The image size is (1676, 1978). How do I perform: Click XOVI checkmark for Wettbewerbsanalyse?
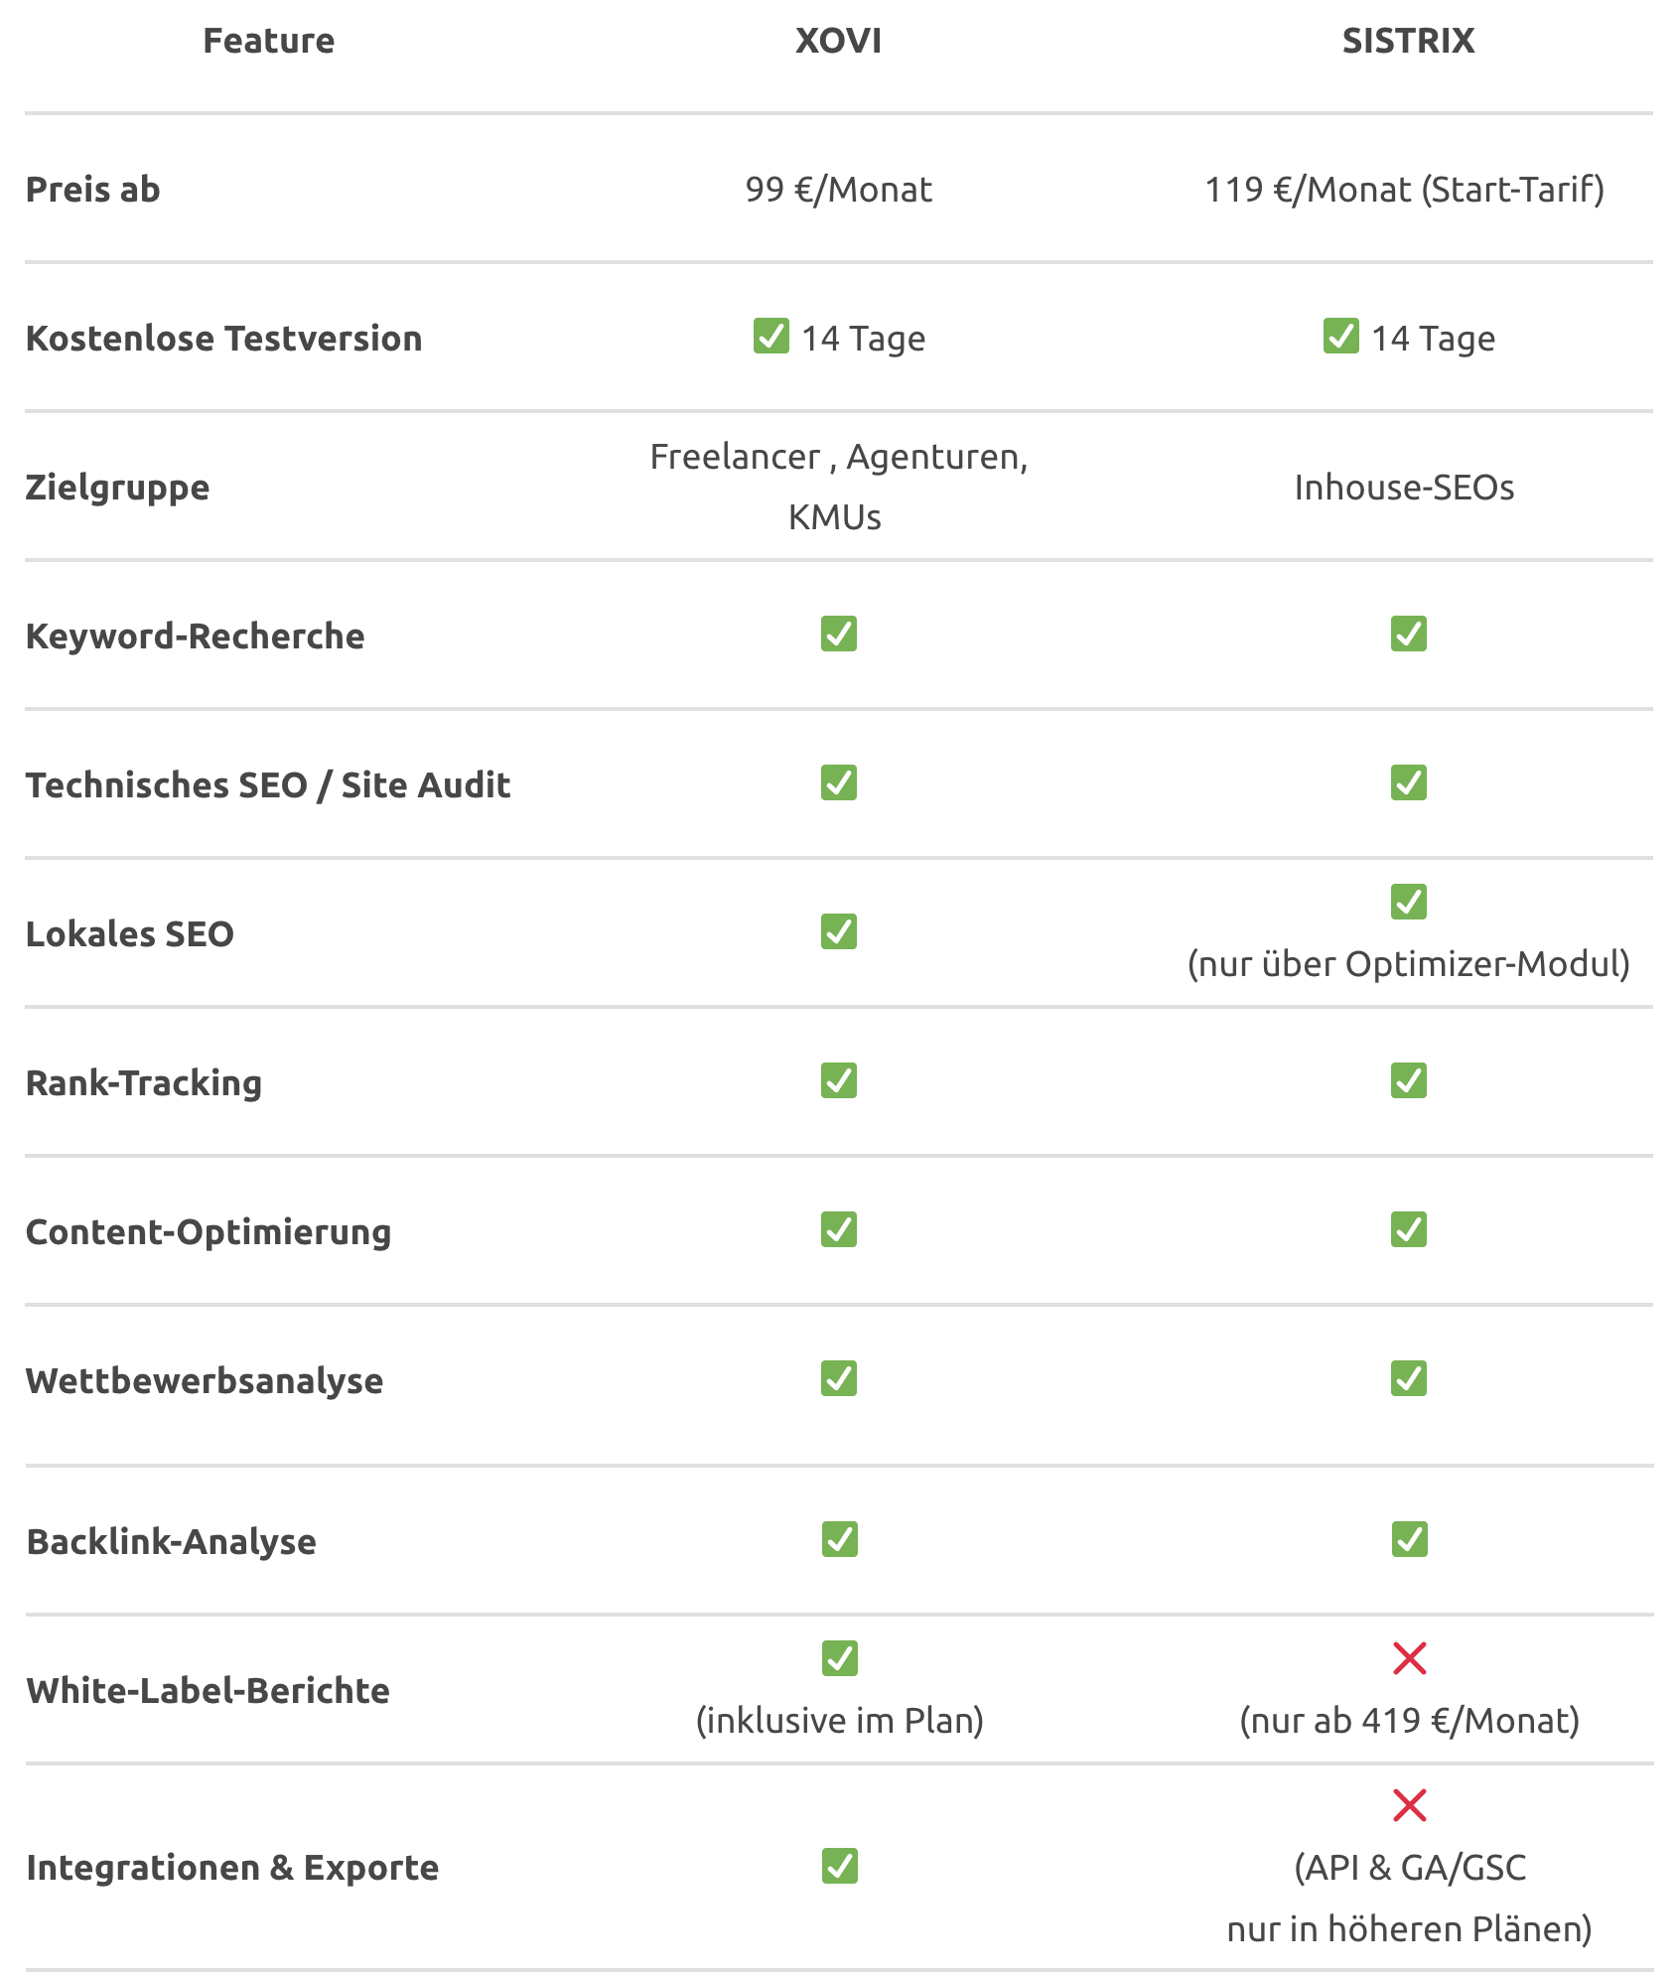[x=838, y=1378]
